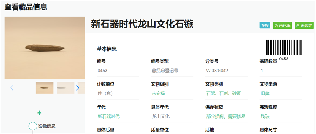Click the 未休眠 status badge

pos(282,26)
